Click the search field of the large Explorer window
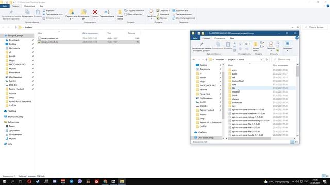The height and width of the screenshot is (185, 330). point(315,27)
